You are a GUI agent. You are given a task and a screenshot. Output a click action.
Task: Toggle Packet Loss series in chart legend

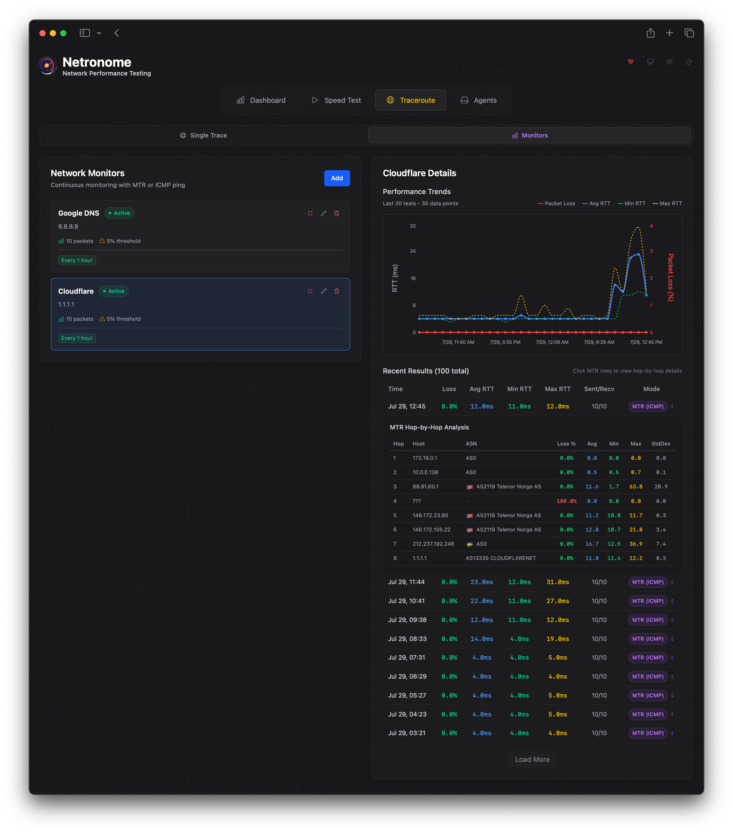click(556, 203)
